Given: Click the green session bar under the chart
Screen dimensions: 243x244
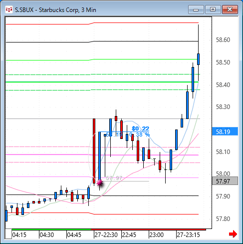Looking at the screenshot, I should [x=51, y=229].
